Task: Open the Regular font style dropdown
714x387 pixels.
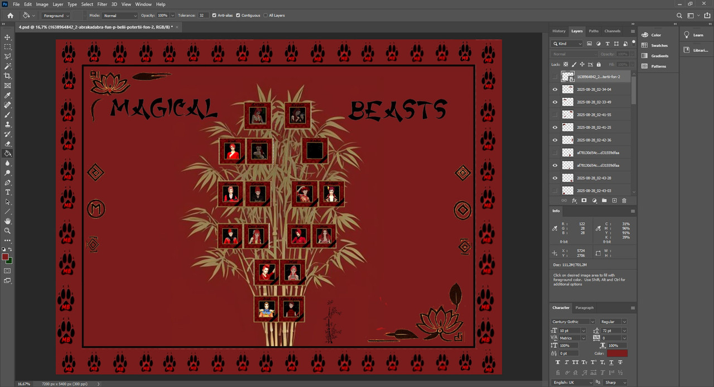Action: (613, 322)
